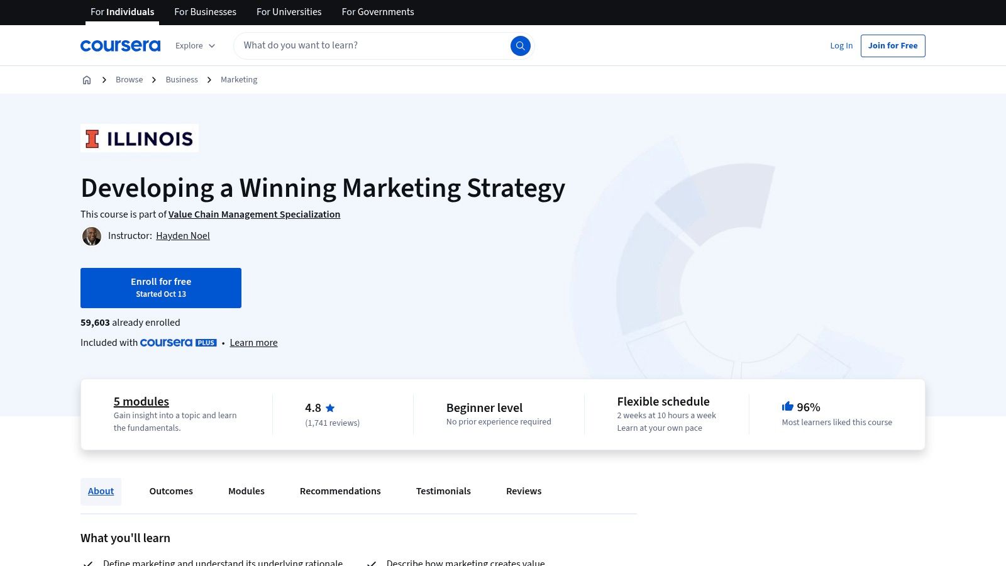Select the home icon in breadcrumb
This screenshot has width=1006, height=566.
(87, 79)
